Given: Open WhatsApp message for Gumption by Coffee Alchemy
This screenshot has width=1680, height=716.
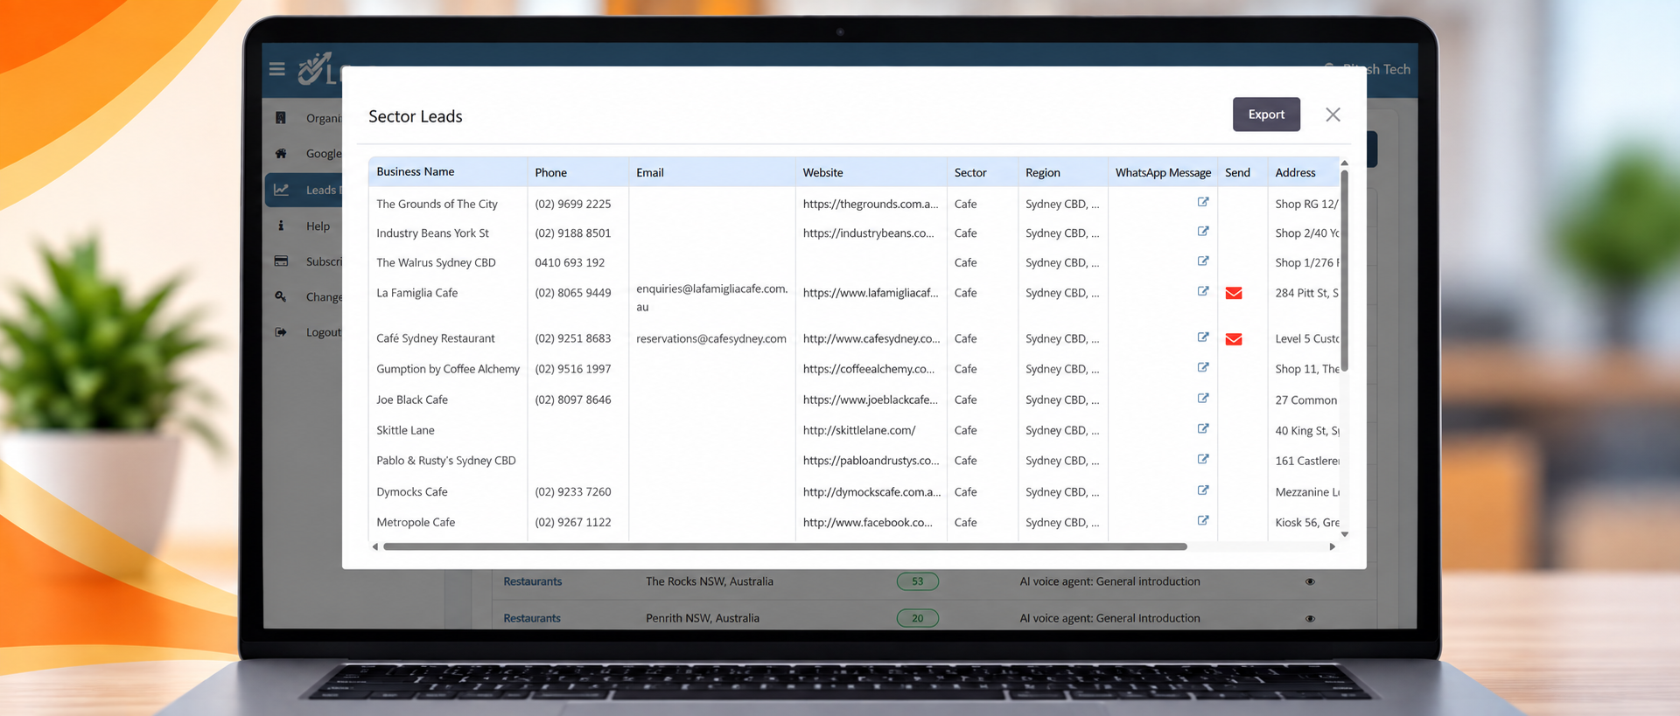Looking at the screenshot, I should point(1203,367).
